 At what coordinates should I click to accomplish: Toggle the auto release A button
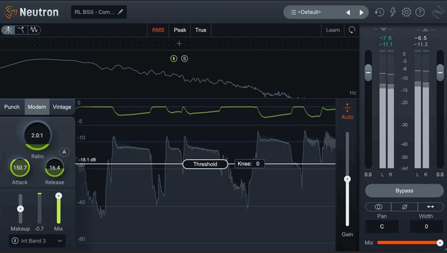point(64,152)
